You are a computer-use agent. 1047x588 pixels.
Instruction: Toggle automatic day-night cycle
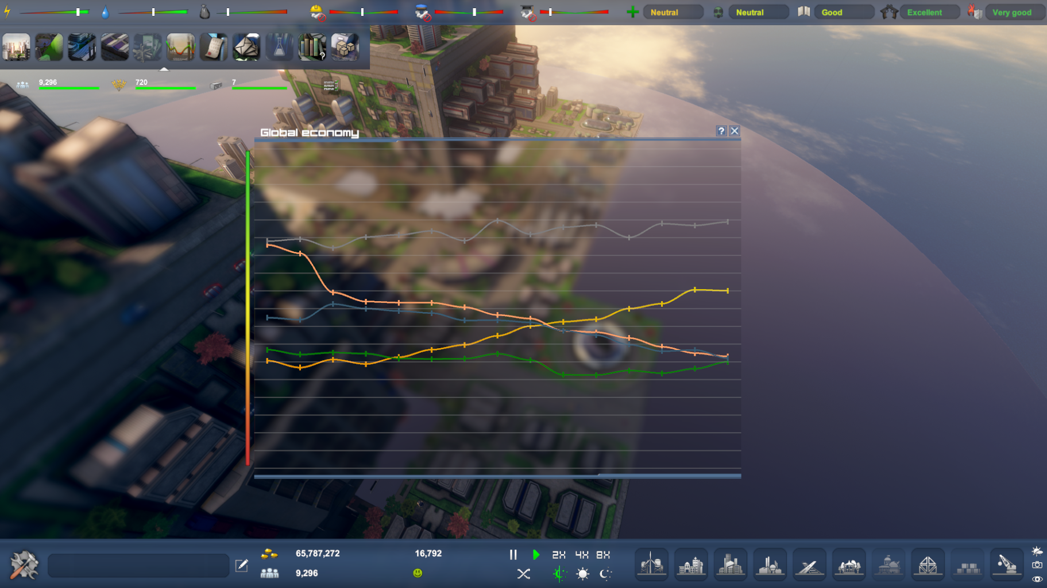pos(559,574)
